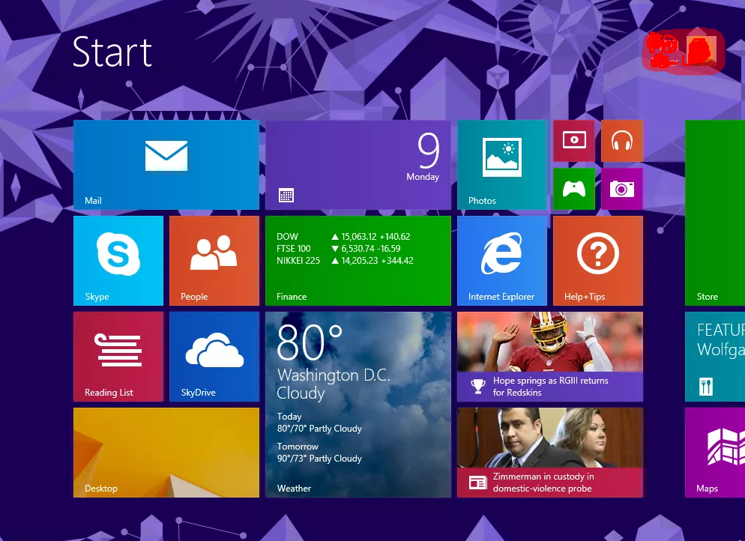The height and width of the screenshot is (541, 745).
Task: Click the NIKKEI 225 index row
Action: (345, 261)
